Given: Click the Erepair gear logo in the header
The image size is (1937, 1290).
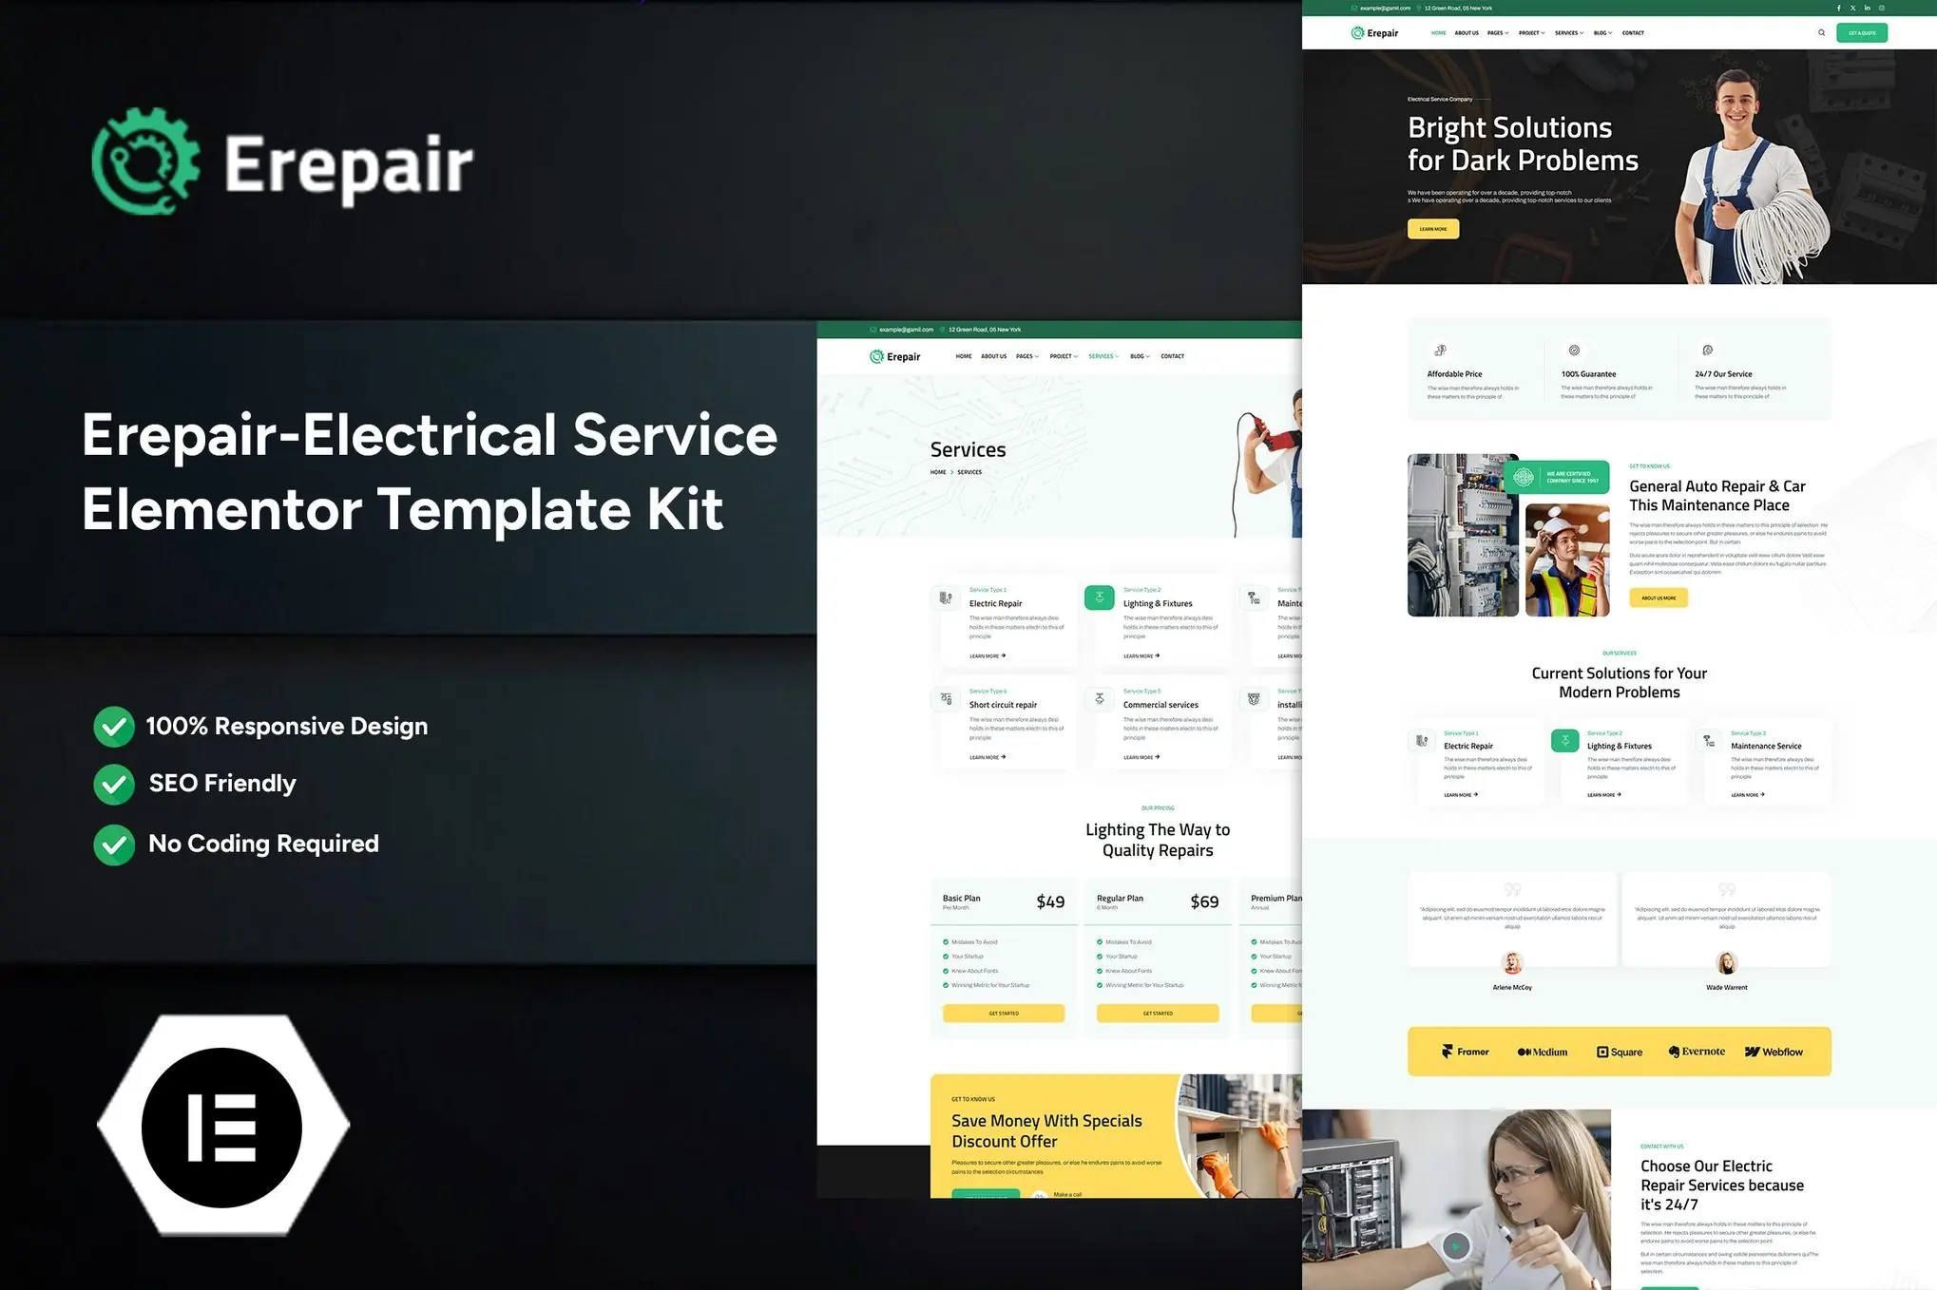Looking at the screenshot, I should 1356,32.
